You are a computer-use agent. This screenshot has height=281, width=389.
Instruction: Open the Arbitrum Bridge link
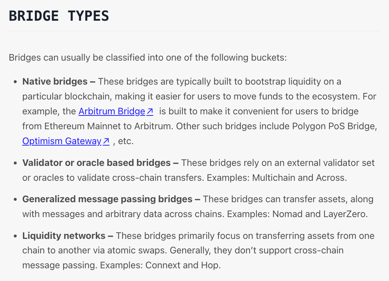tap(112, 111)
